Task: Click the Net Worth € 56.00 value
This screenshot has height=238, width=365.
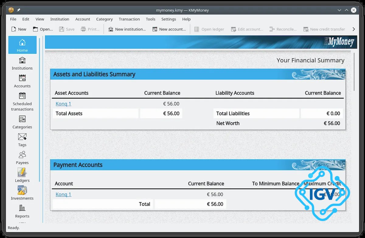Action: point(332,123)
